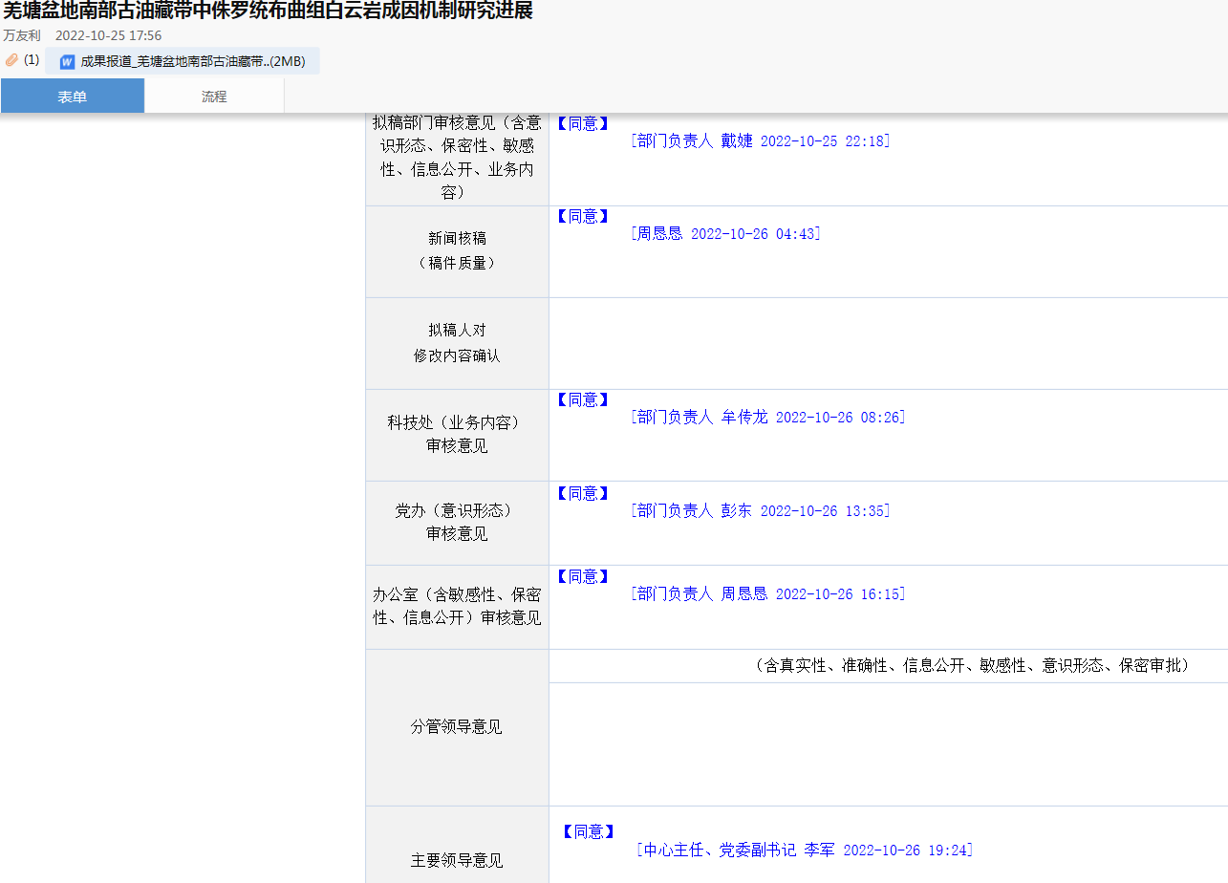Switch to the 表单 tab

tap(73, 97)
